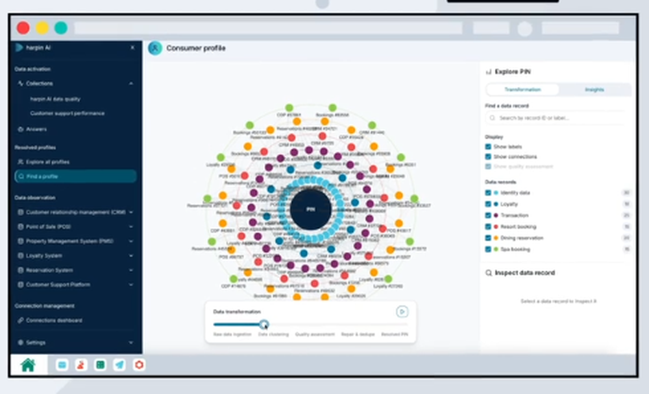649x394 pixels.
Task: Expand the Point of Sale (POS) chevron
Action: 131,227
